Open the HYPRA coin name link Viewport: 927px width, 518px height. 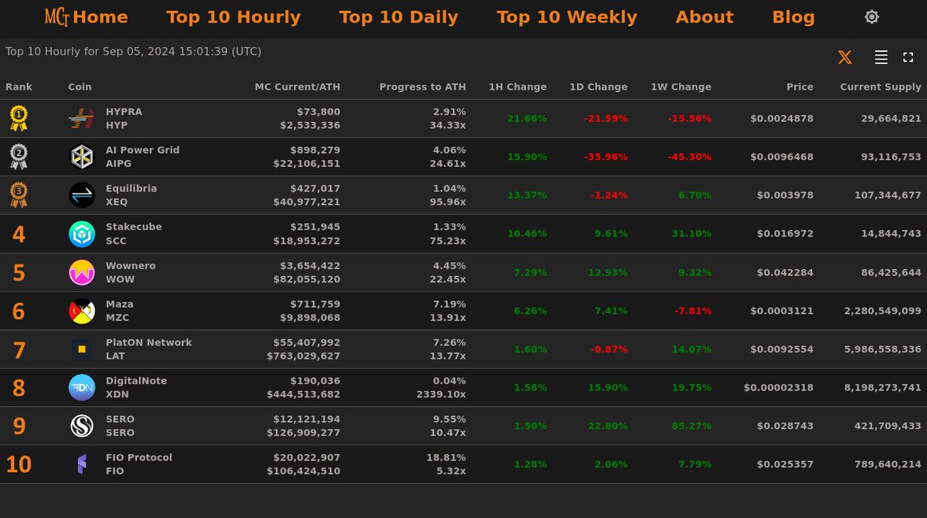pyautogui.click(x=124, y=111)
